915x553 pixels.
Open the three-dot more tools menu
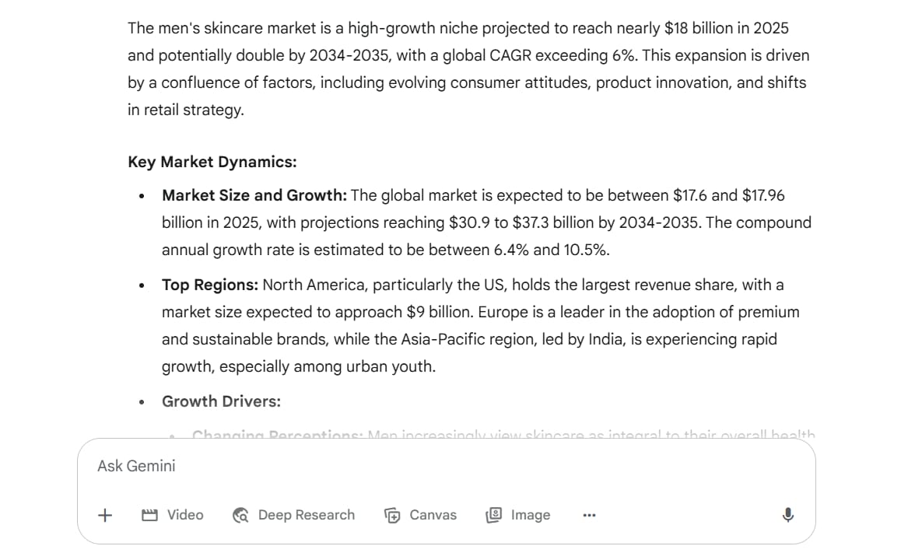pyautogui.click(x=590, y=515)
